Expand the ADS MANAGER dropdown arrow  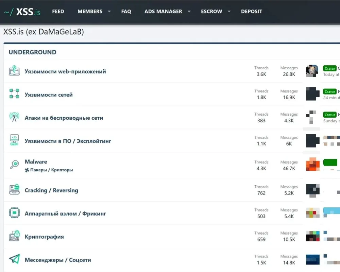pos(189,12)
